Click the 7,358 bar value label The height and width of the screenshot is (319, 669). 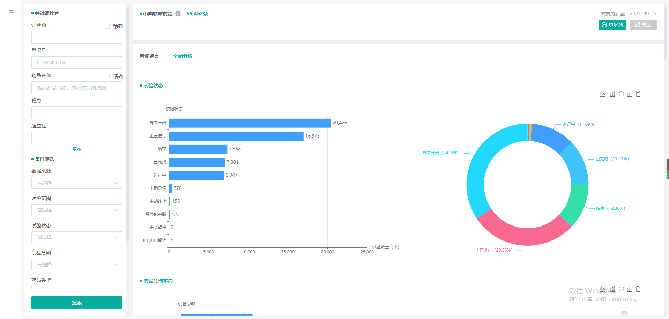pos(235,149)
